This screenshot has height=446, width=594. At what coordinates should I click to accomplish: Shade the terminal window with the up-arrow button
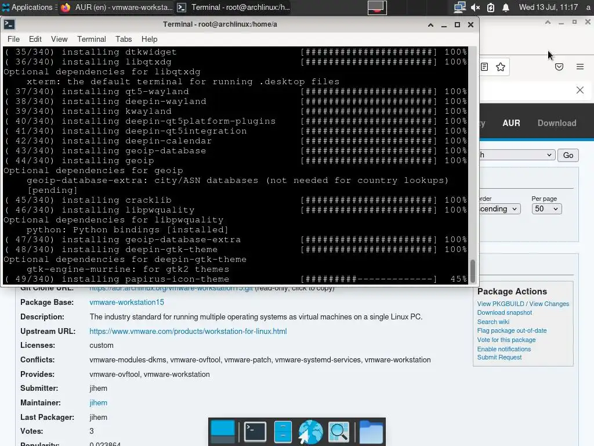point(431,24)
